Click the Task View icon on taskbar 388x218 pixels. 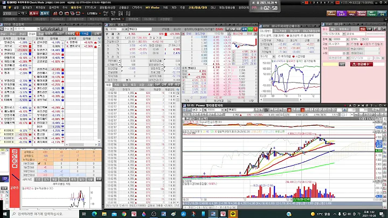coord(84,214)
